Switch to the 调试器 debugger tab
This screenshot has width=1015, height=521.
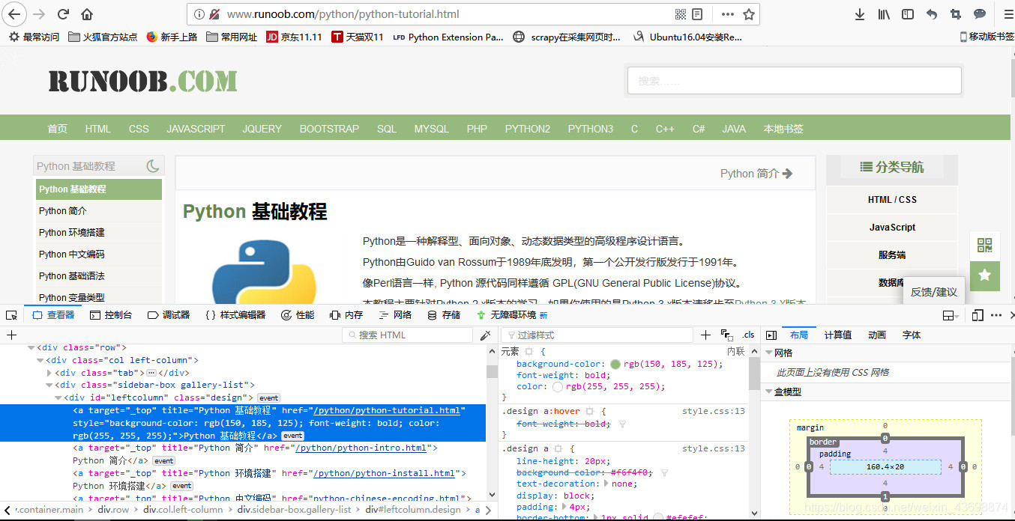tap(169, 315)
